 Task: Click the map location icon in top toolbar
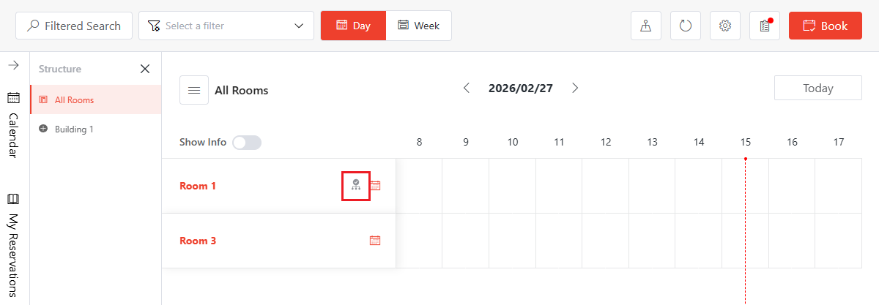point(646,26)
